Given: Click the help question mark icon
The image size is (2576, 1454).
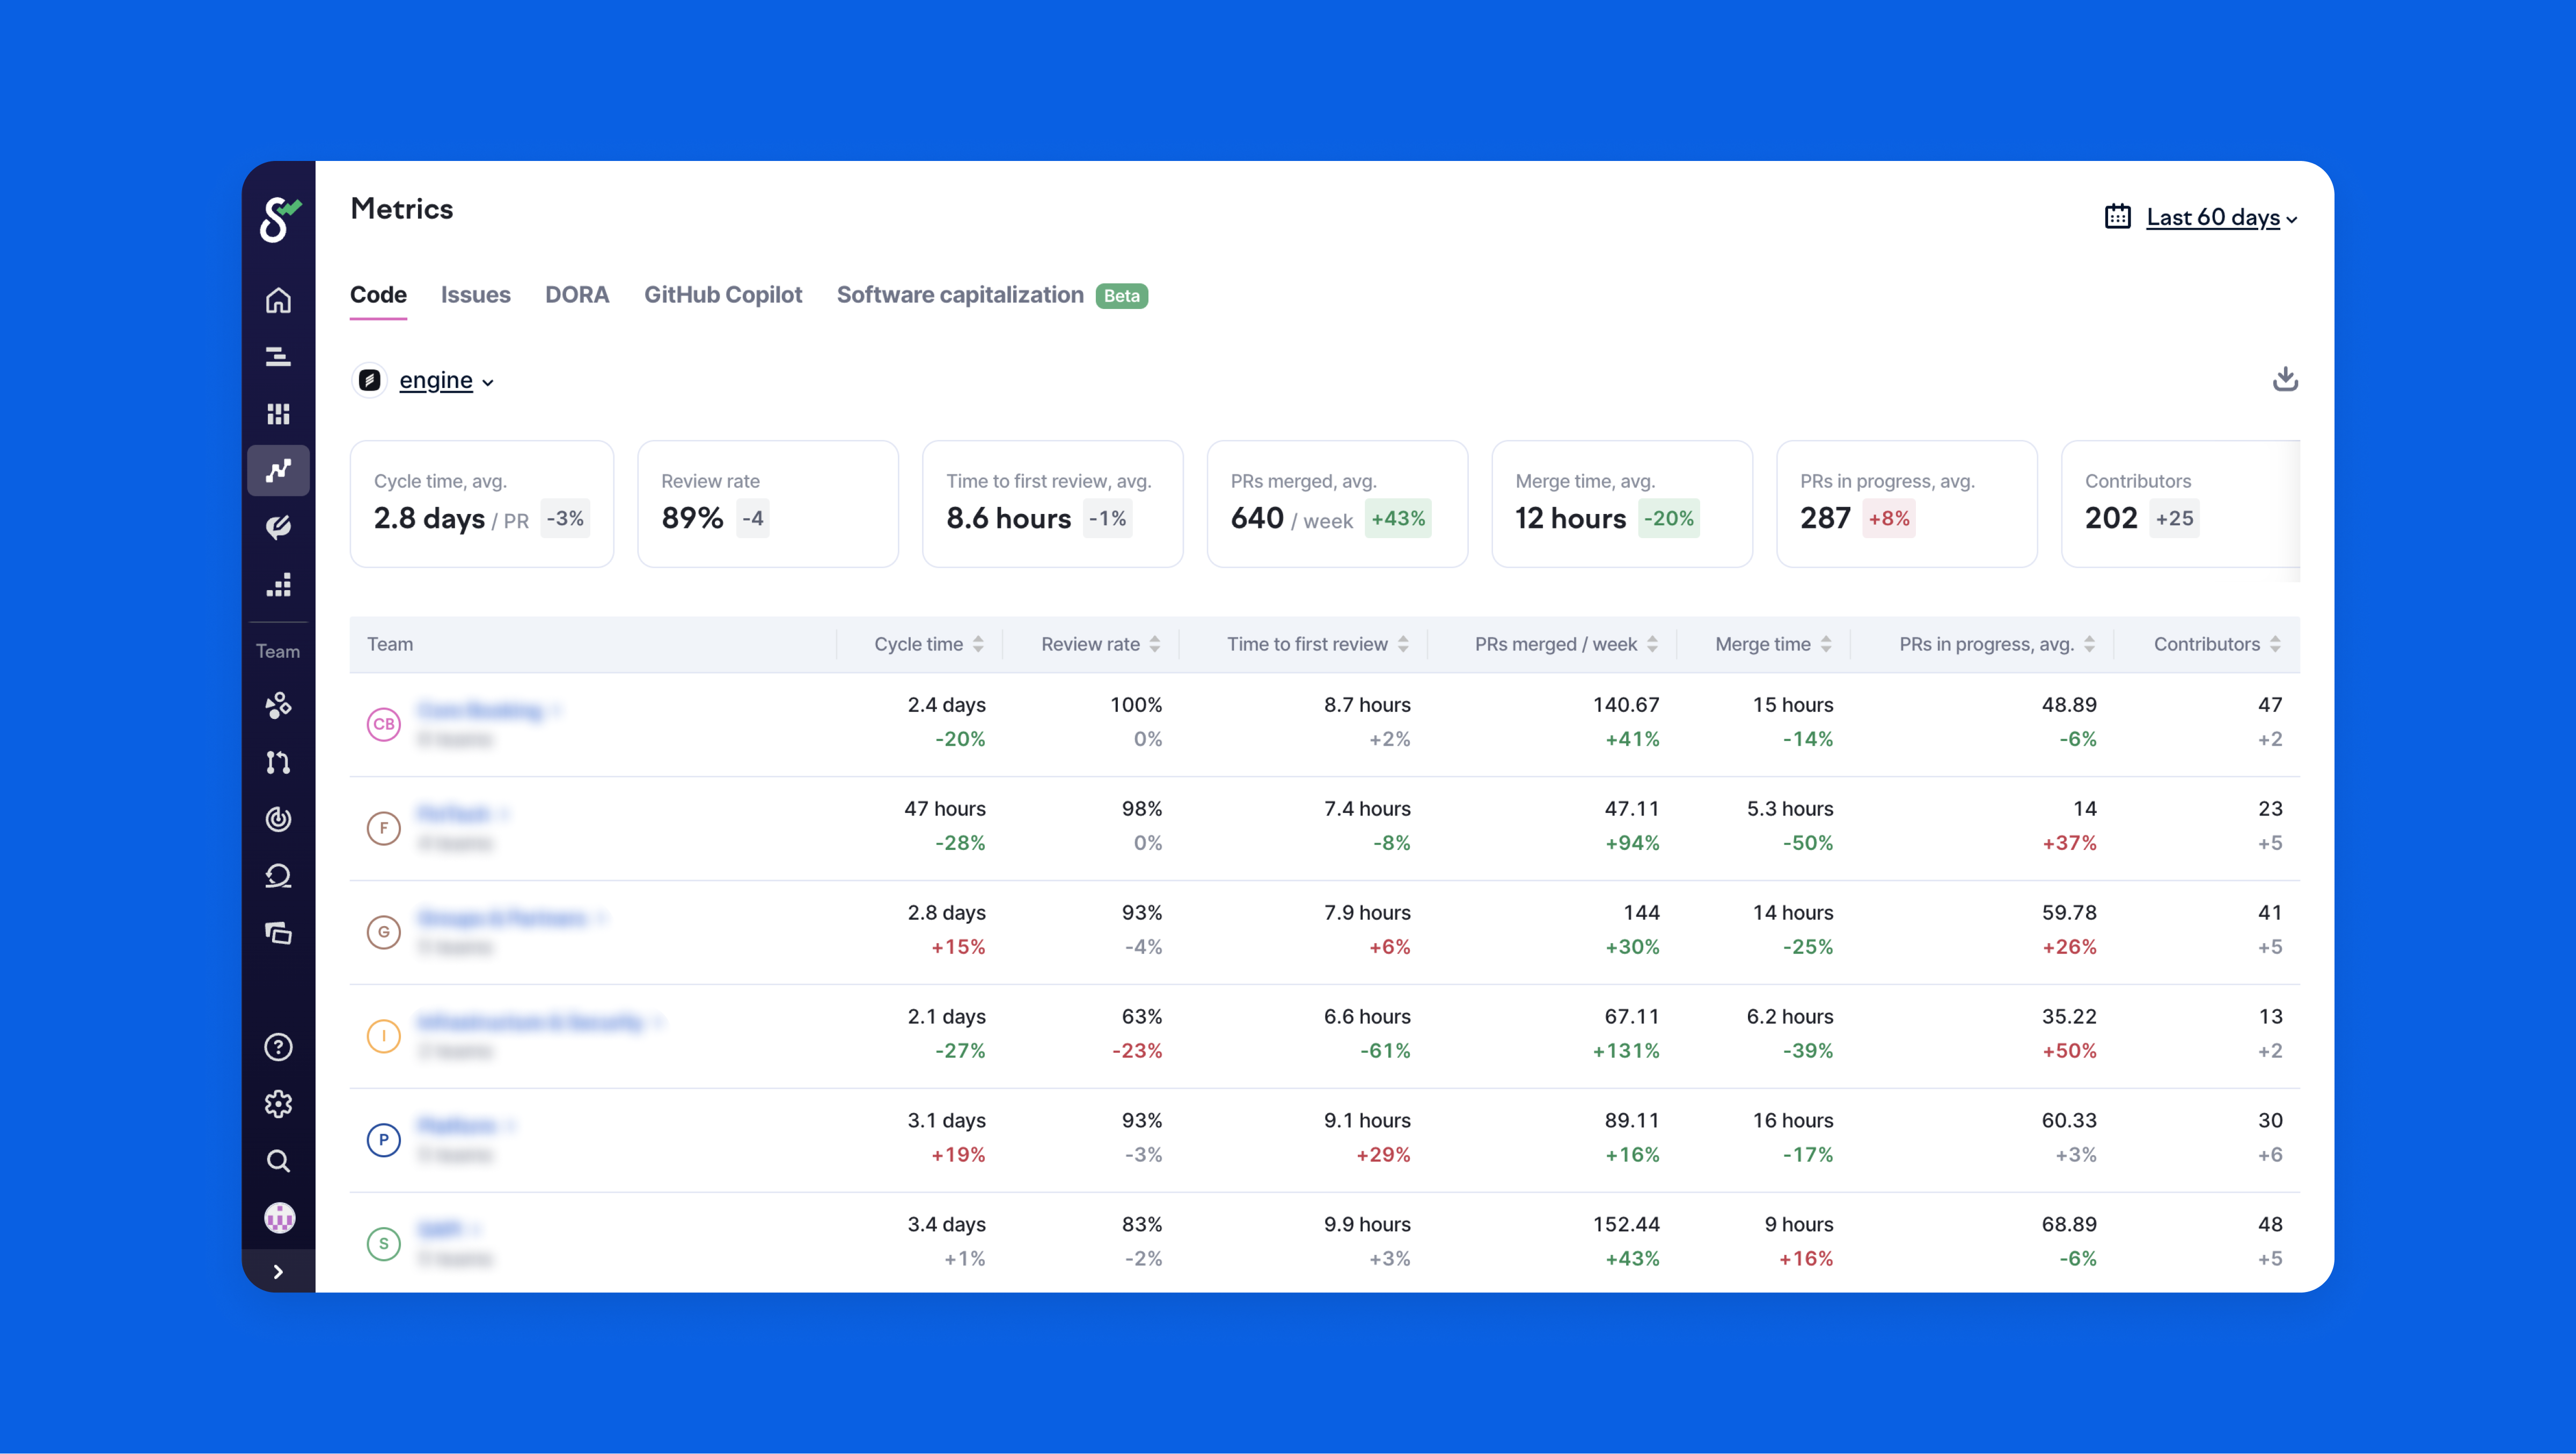Looking at the screenshot, I should pos(278,1047).
